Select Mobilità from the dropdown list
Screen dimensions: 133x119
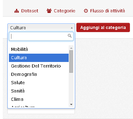click(x=39, y=49)
